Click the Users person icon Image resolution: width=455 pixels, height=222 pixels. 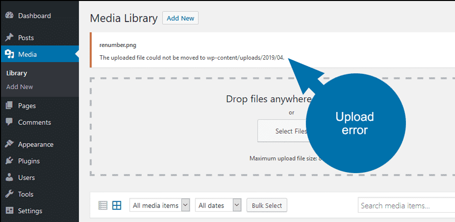[9, 178]
